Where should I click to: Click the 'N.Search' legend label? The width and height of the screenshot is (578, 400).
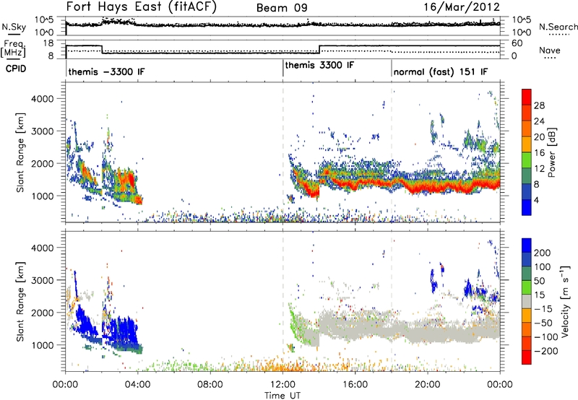(x=558, y=27)
